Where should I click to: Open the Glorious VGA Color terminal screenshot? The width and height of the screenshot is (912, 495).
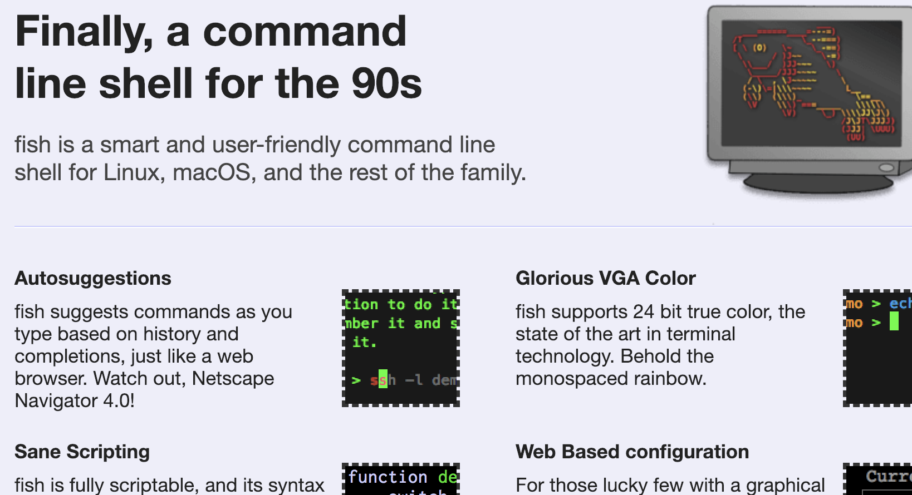tap(877, 348)
